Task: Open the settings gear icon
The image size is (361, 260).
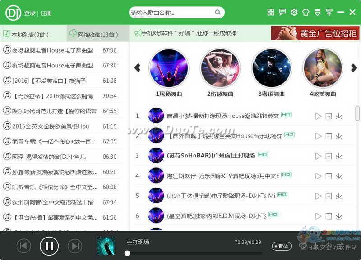Action: point(294,12)
